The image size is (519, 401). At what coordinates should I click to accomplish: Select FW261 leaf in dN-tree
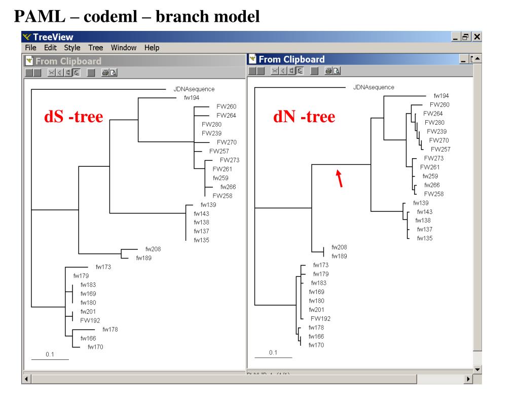tap(430, 168)
